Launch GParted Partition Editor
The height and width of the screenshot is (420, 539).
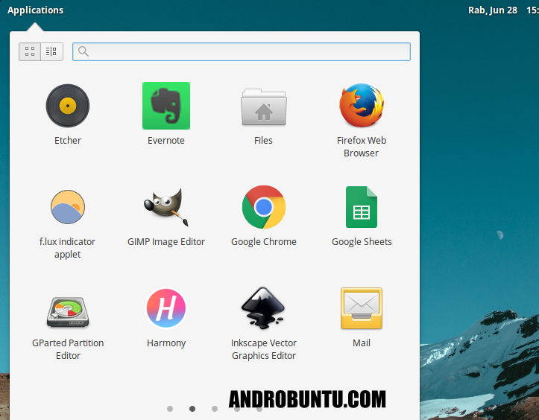[x=68, y=308]
